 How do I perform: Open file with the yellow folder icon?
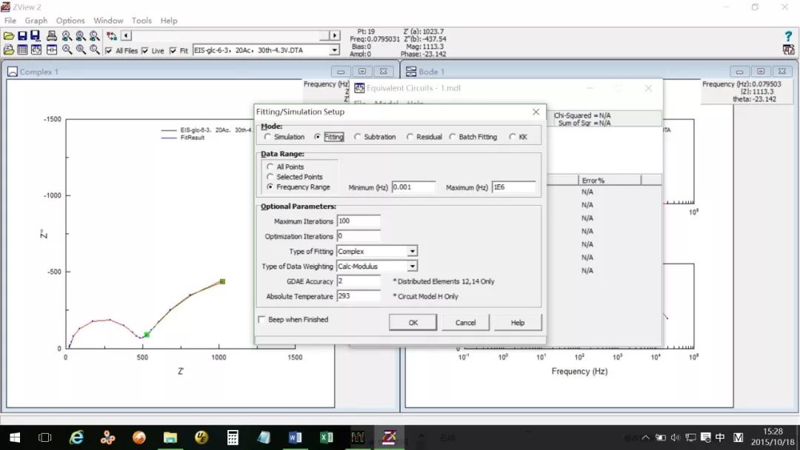[9, 36]
